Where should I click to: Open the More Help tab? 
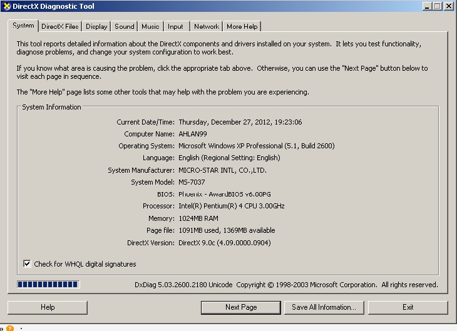point(242,26)
